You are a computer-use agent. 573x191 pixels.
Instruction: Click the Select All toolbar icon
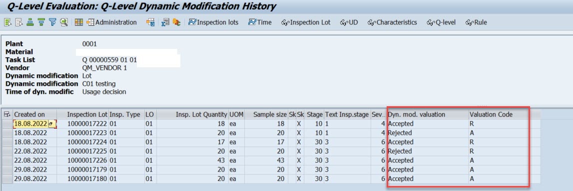click(7, 22)
